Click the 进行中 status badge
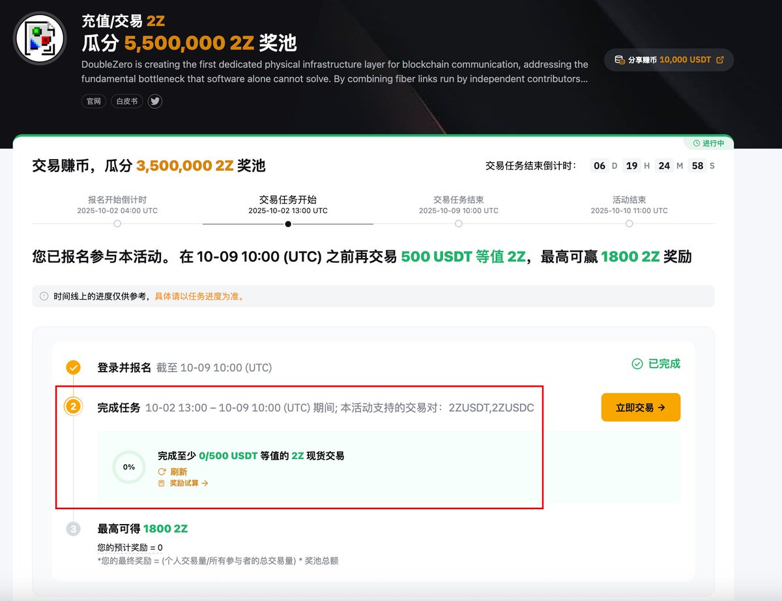 click(708, 143)
